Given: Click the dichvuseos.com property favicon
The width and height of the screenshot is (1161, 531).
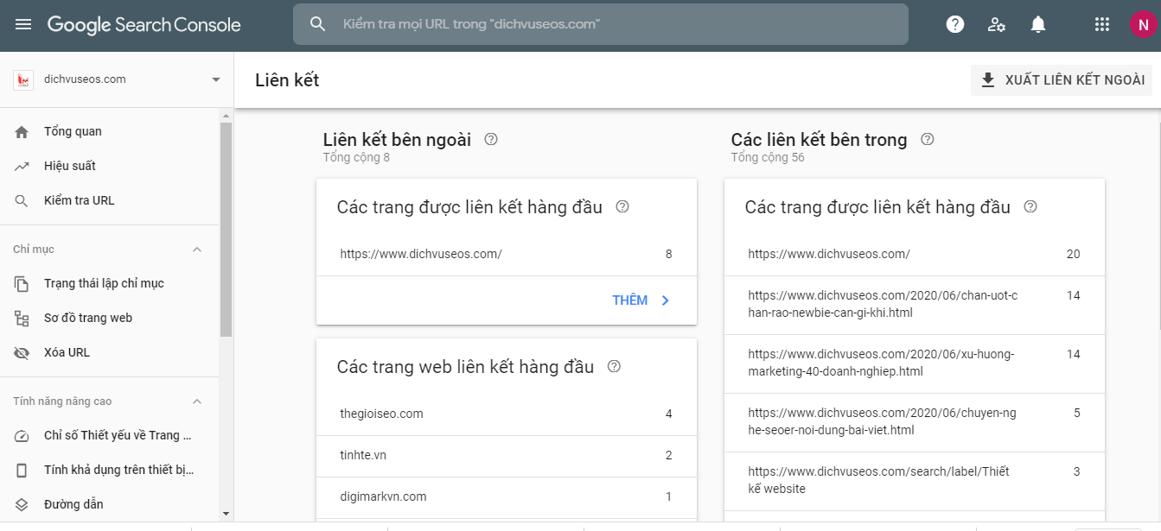Looking at the screenshot, I should click(x=22, y=79).
